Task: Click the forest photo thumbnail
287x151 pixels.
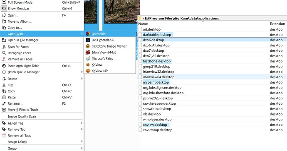Action: coord(122,12)
